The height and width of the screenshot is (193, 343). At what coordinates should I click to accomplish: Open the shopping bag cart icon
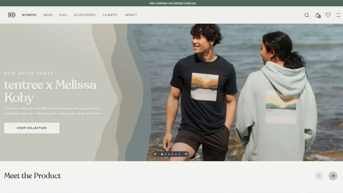[318, 15]
